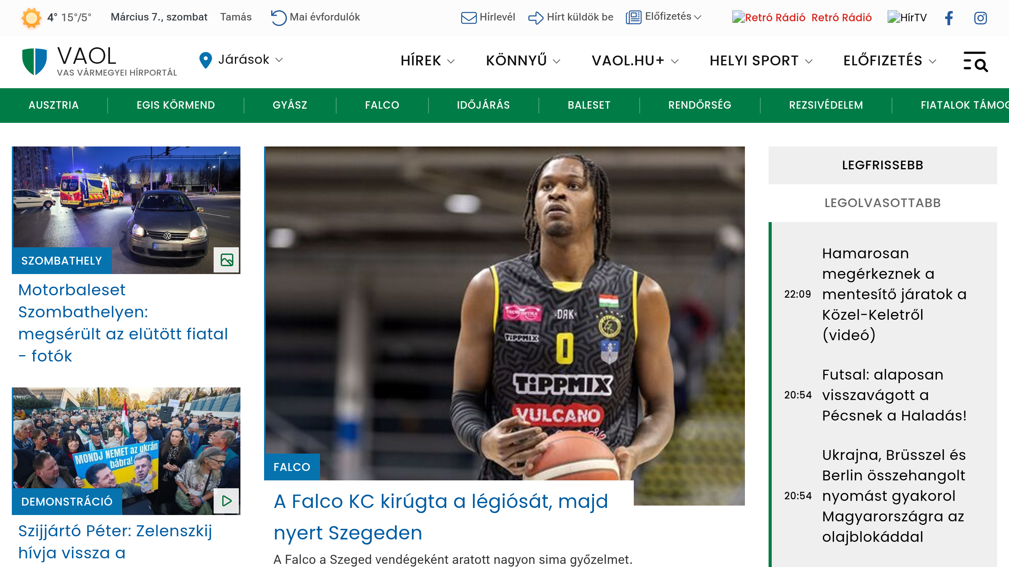Screen dimensions: 1009x567
Task: Open the IDŐJÁRÁS topic in green bar
Action: (483, 105)
